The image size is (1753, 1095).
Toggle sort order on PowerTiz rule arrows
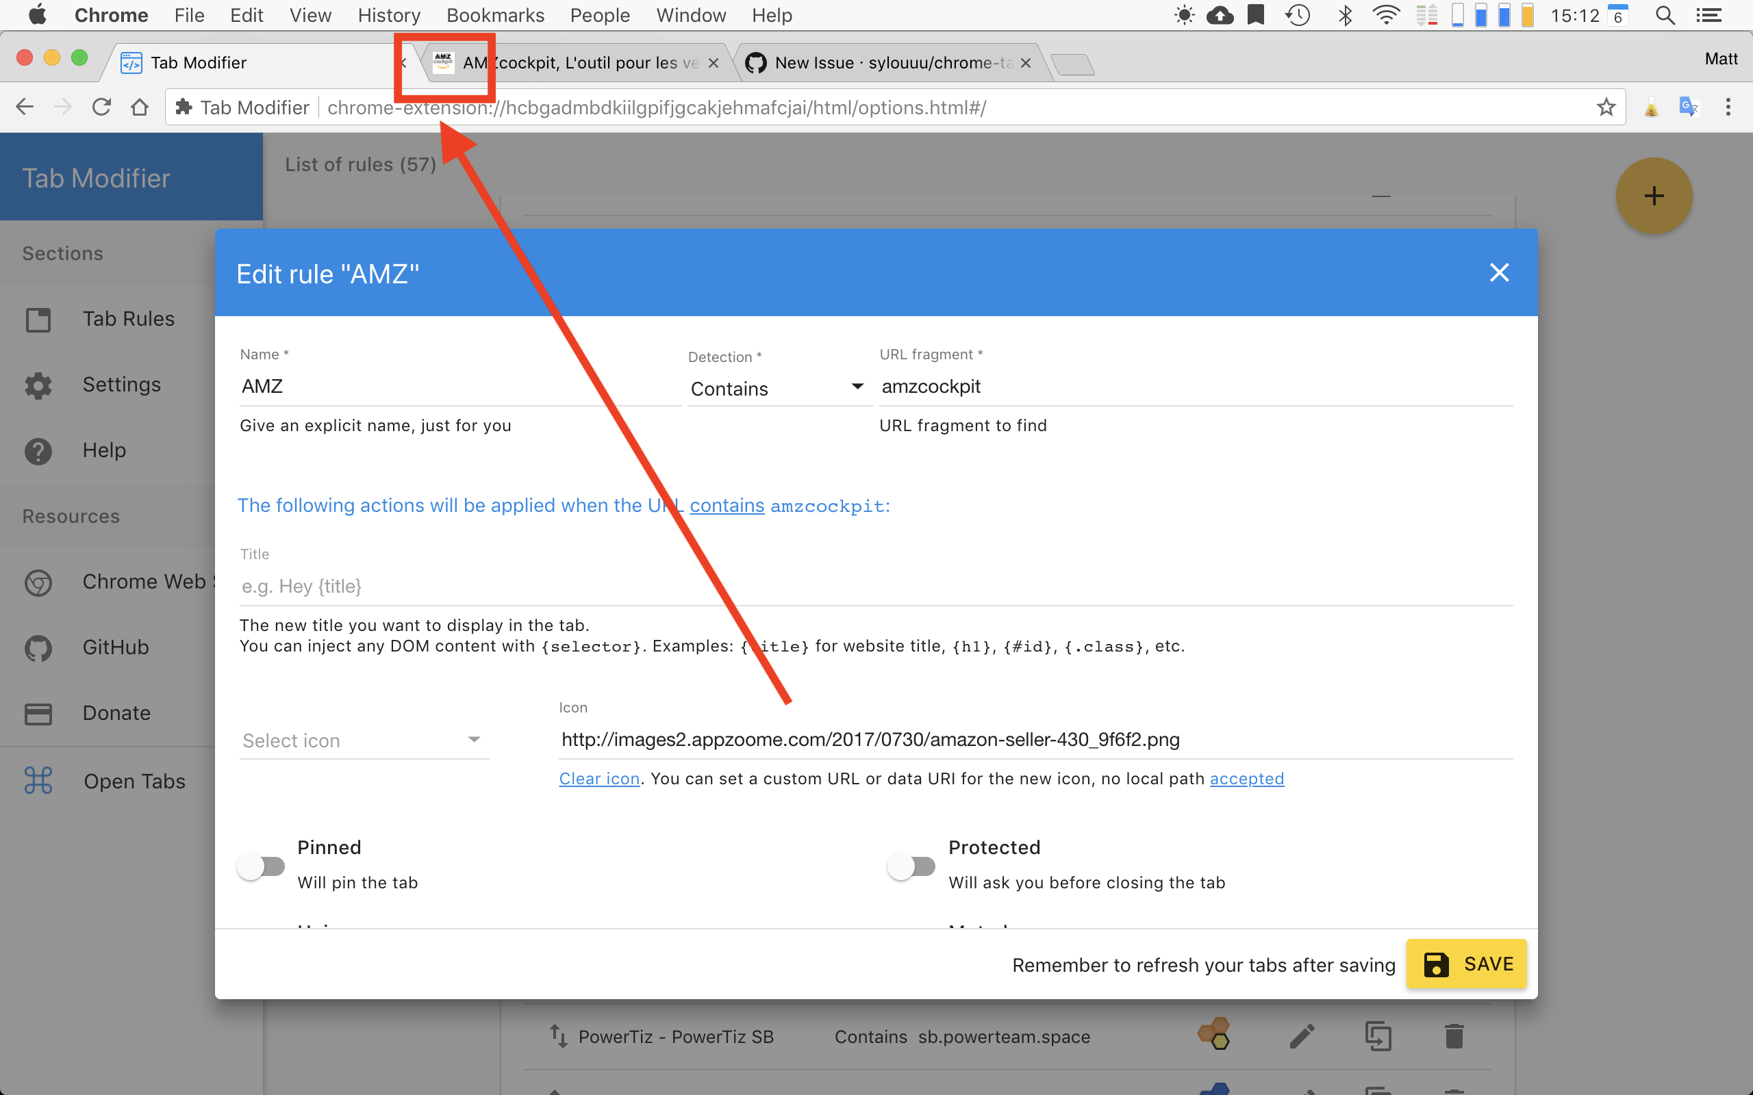click(x=559, y=1035)
